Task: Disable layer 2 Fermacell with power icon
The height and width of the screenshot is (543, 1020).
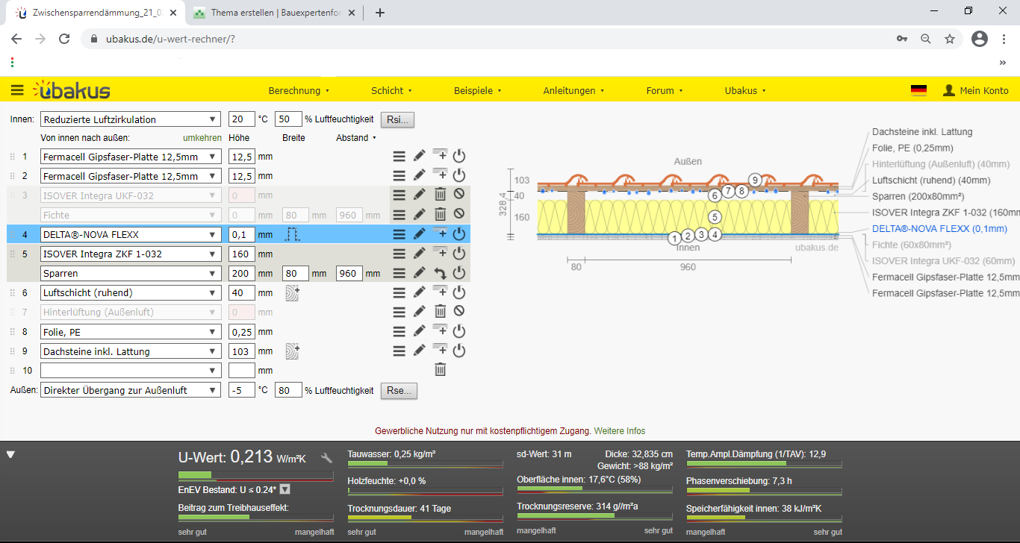Action: pyautogui.click(x=459, y=176)
